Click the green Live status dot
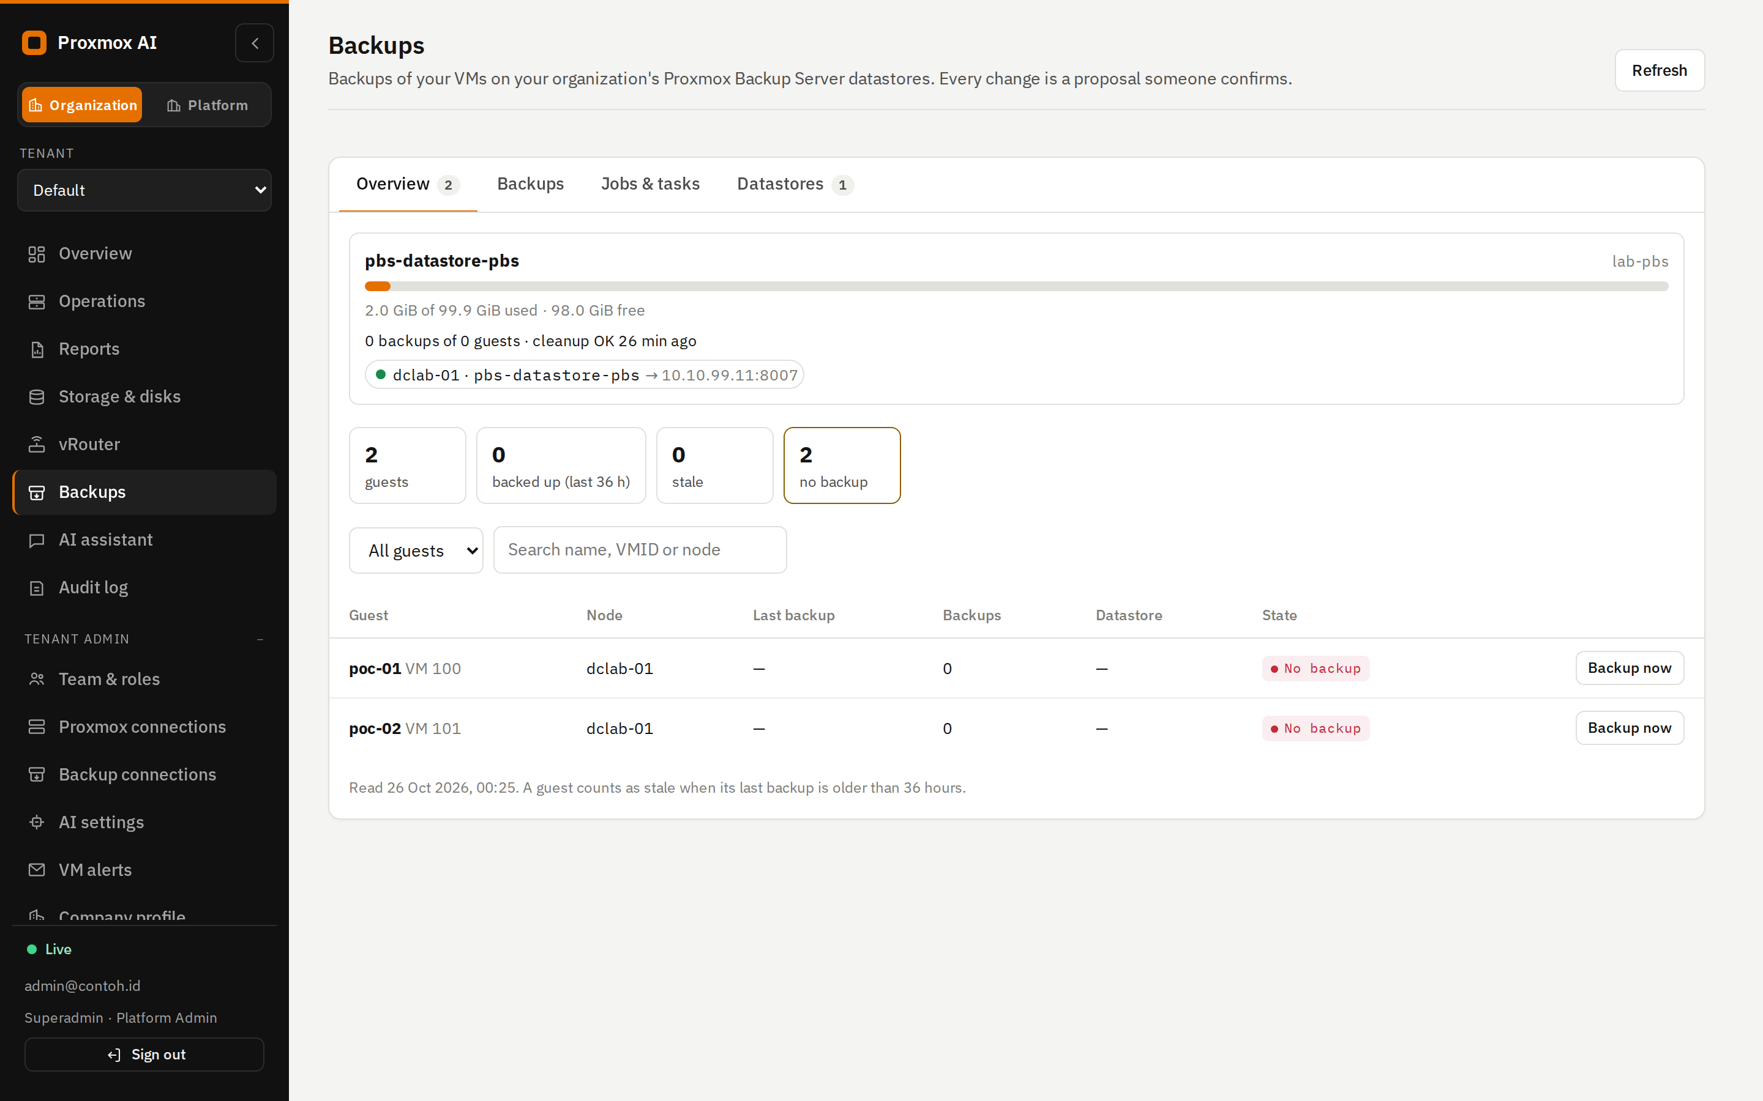 pos(31,949)
